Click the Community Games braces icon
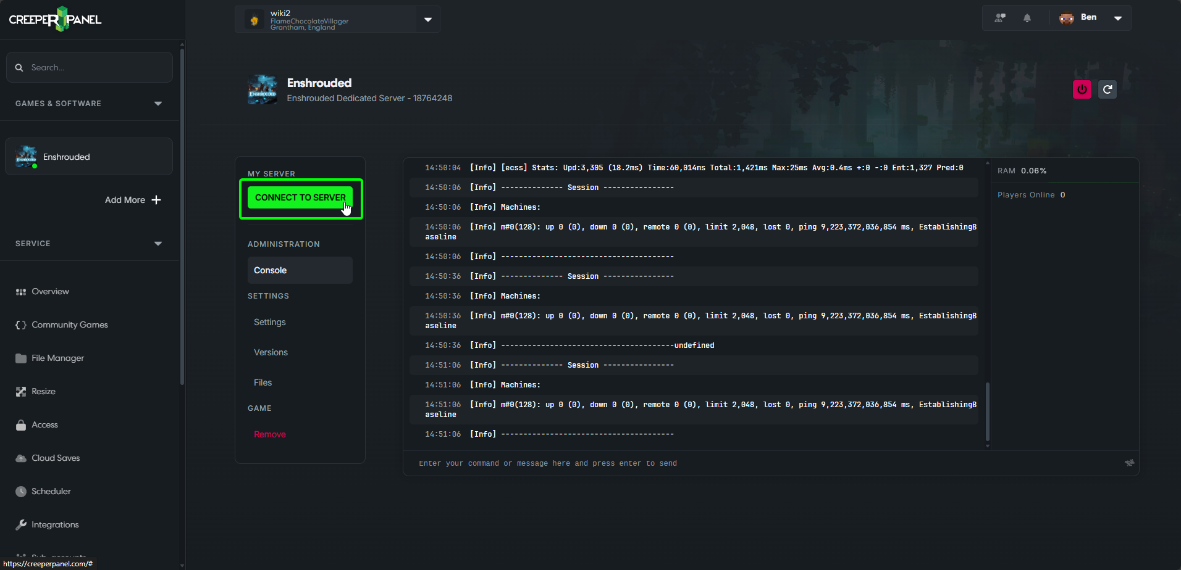The image size is (1181, 570). (x=21, y=325)
